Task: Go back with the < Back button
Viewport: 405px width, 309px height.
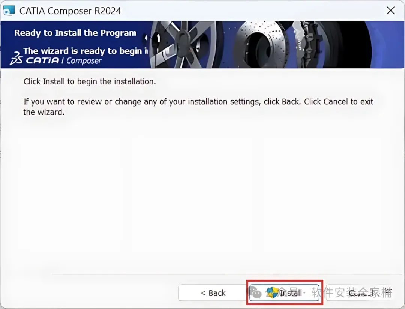Action: pyautogui.click(x=213, y=293)
